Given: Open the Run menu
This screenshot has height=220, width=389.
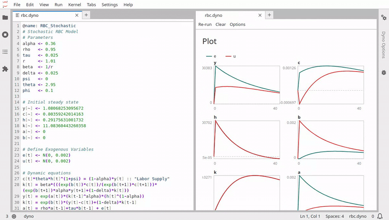Looking at the screenshot, I should 58,5.
